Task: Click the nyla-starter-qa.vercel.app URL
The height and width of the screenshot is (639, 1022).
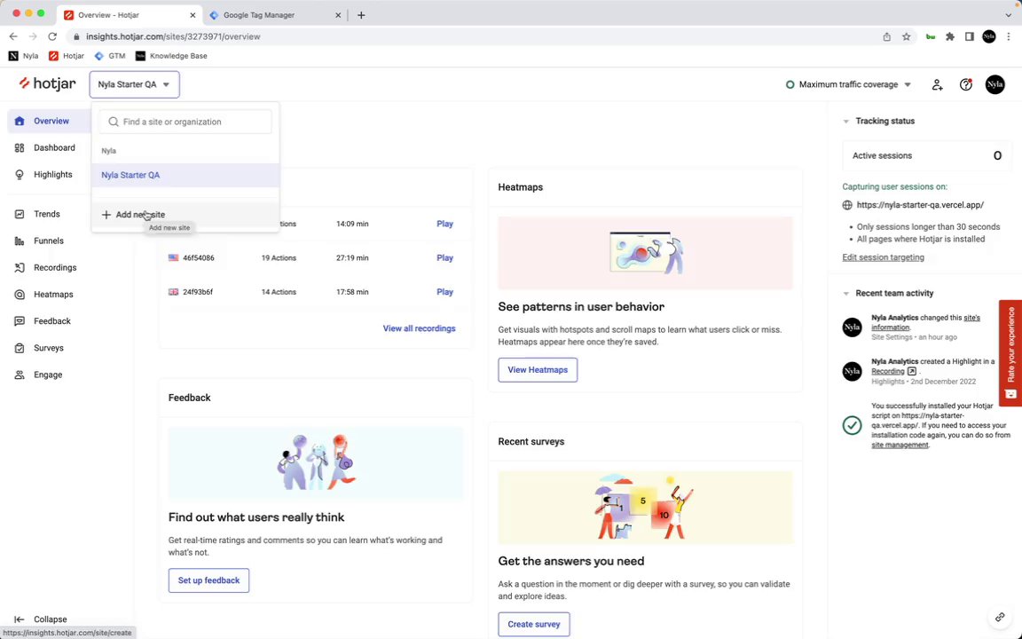Action: (920, 205)
